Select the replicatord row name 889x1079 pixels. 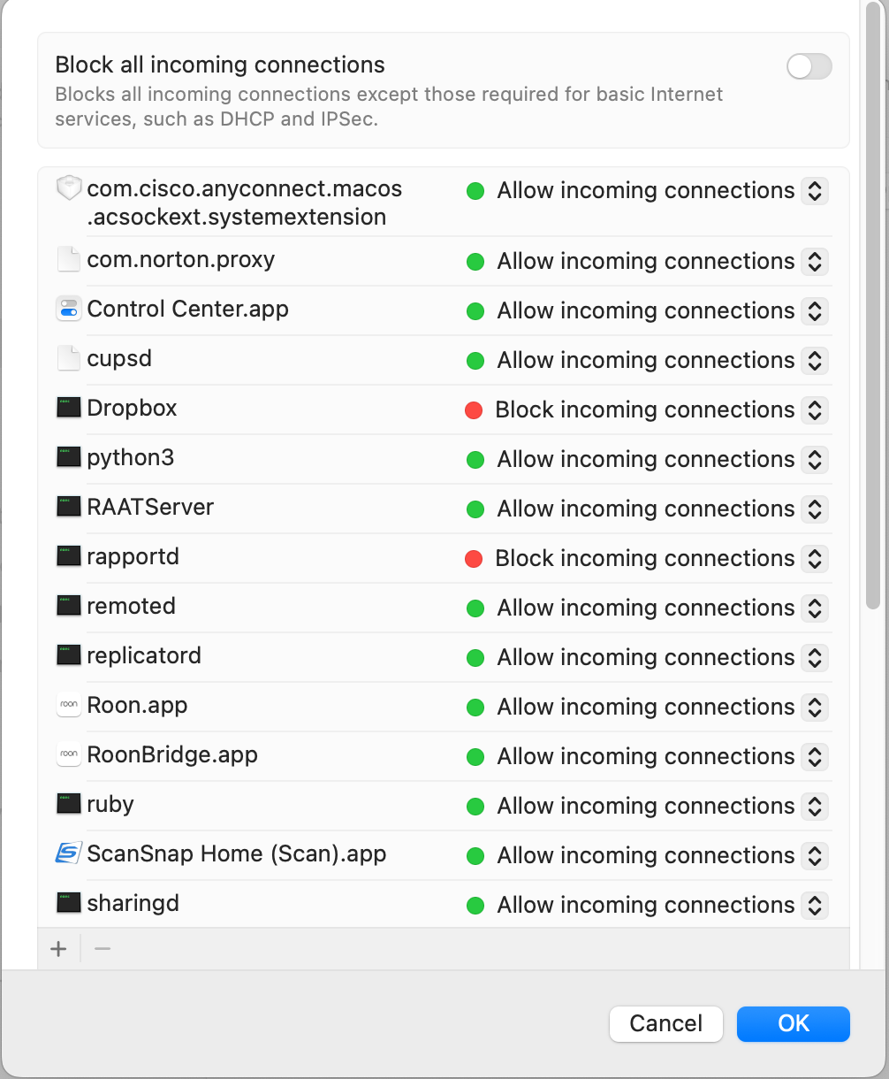[x=144, y=656]
